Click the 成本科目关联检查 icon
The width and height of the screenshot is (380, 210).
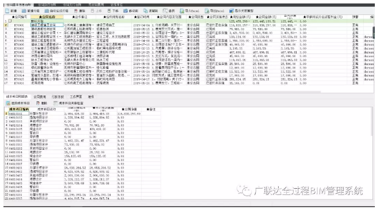(55, 103)
